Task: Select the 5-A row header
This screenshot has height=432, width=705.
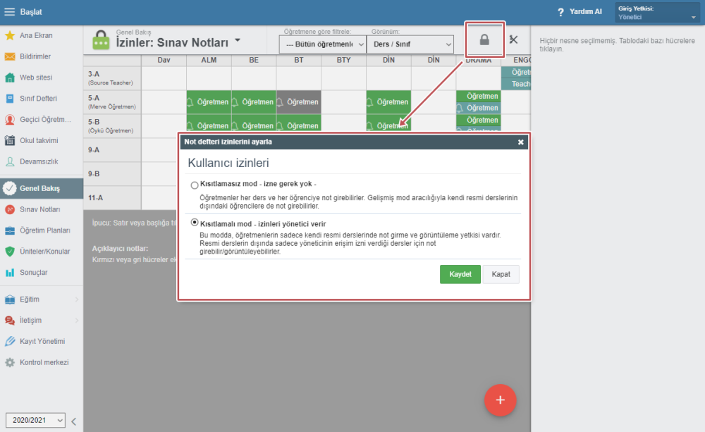Action: [x=112, y=102]
